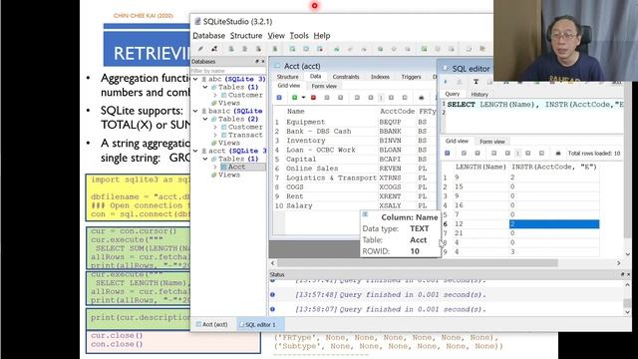Open History tab in SQL editor

tap(479, 95)
